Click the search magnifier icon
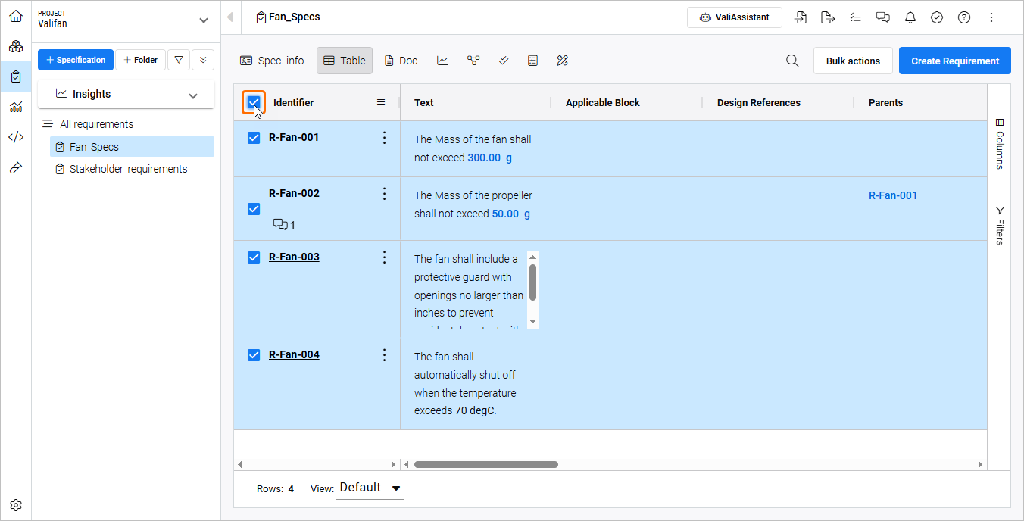1024x521 pixels. coord(792,61)
